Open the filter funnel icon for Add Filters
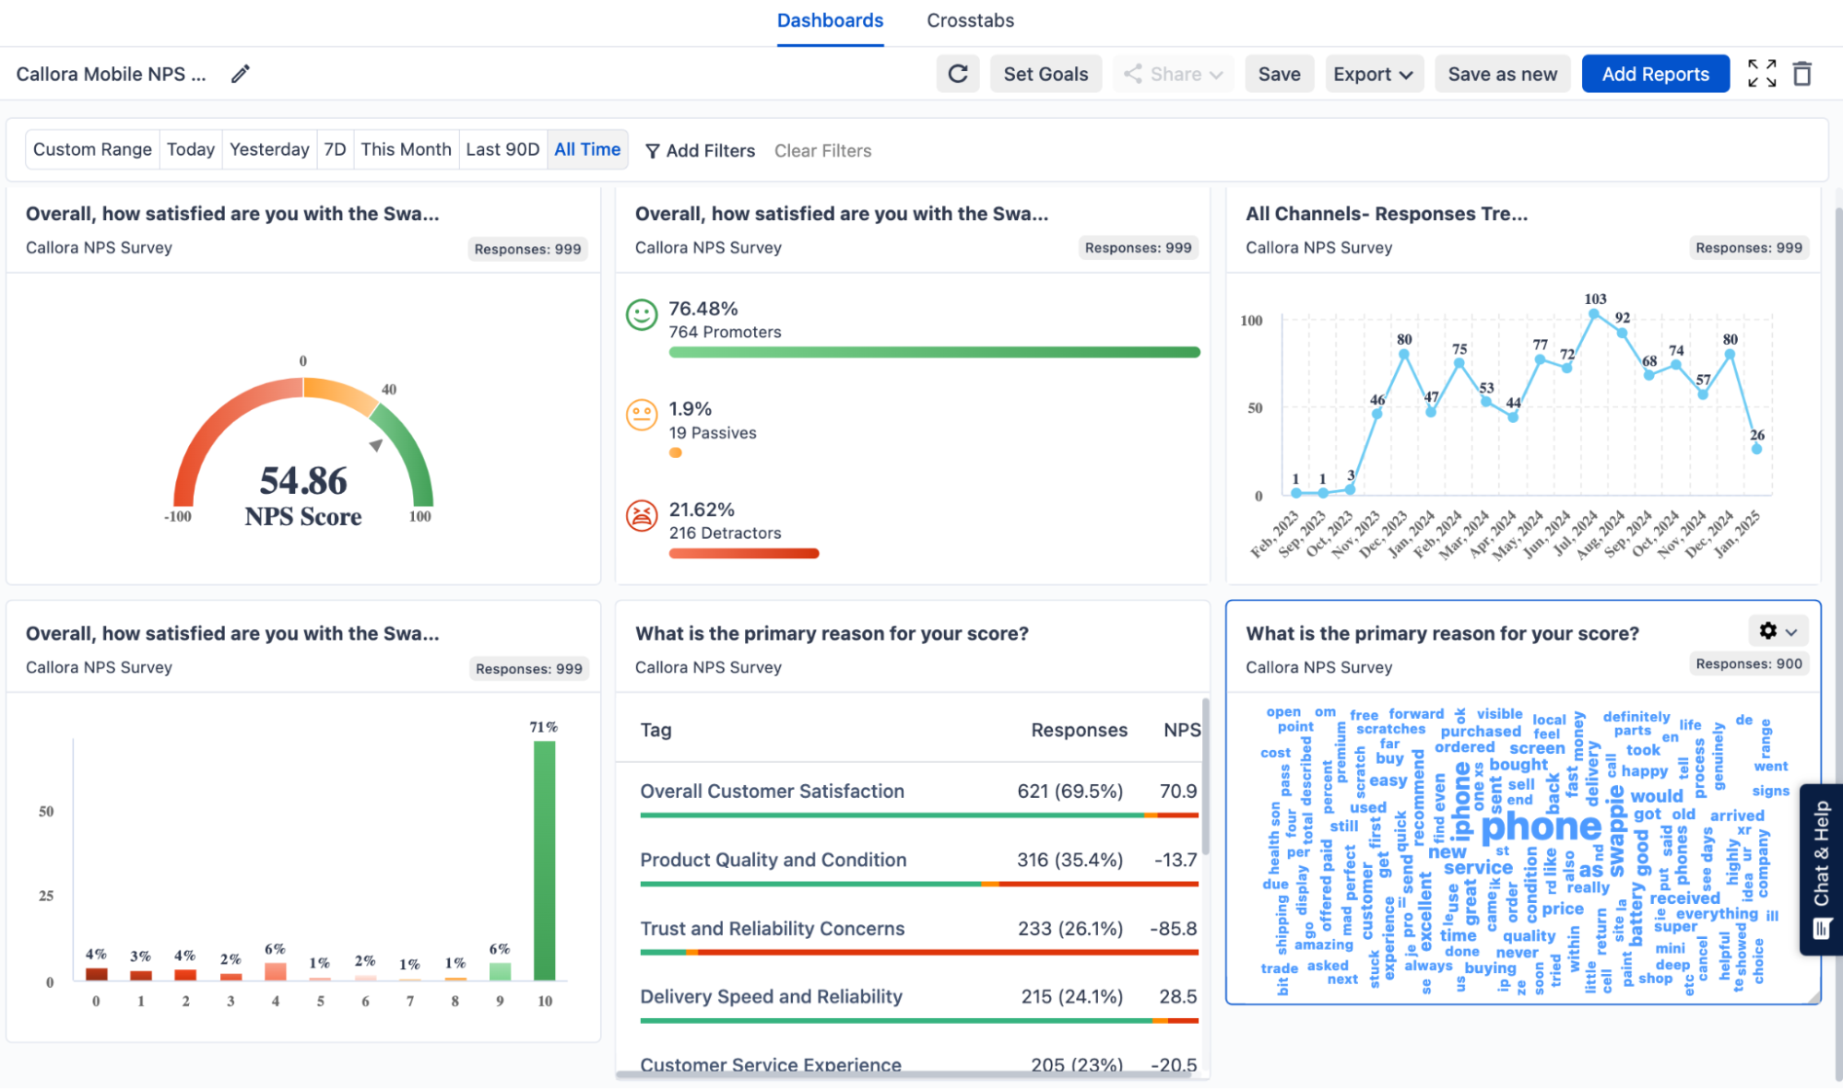The height and width of the screenshot is (1091, 1843). point(654,150)
